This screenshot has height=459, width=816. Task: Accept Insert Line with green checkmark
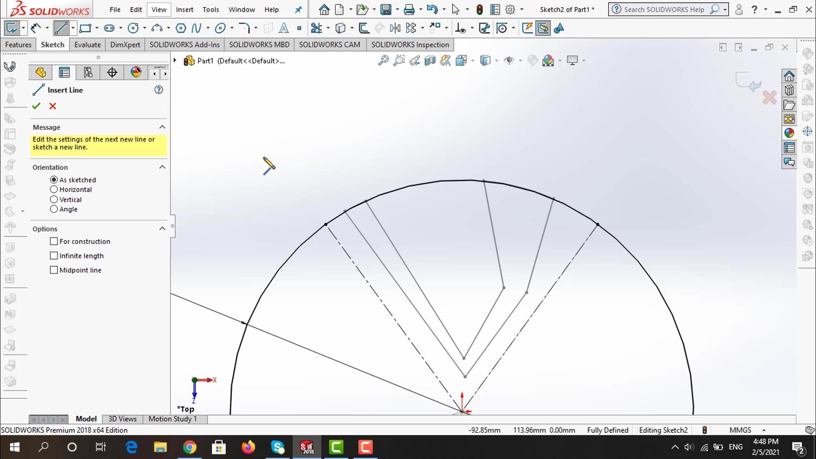tap(36, 106)
